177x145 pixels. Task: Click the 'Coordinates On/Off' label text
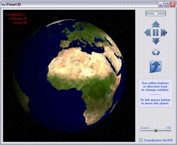[158, 140]
